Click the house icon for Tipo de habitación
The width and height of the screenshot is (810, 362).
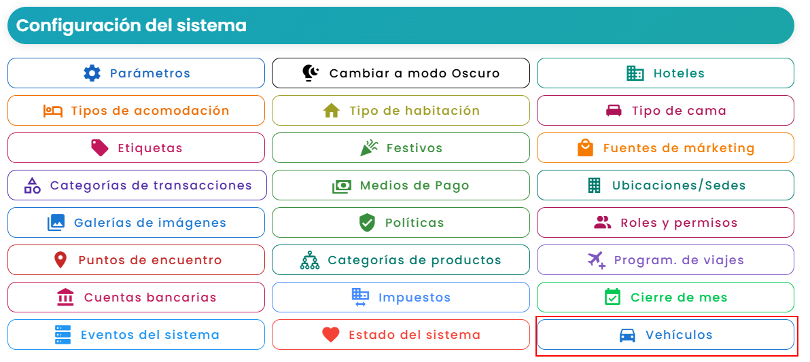331,111
